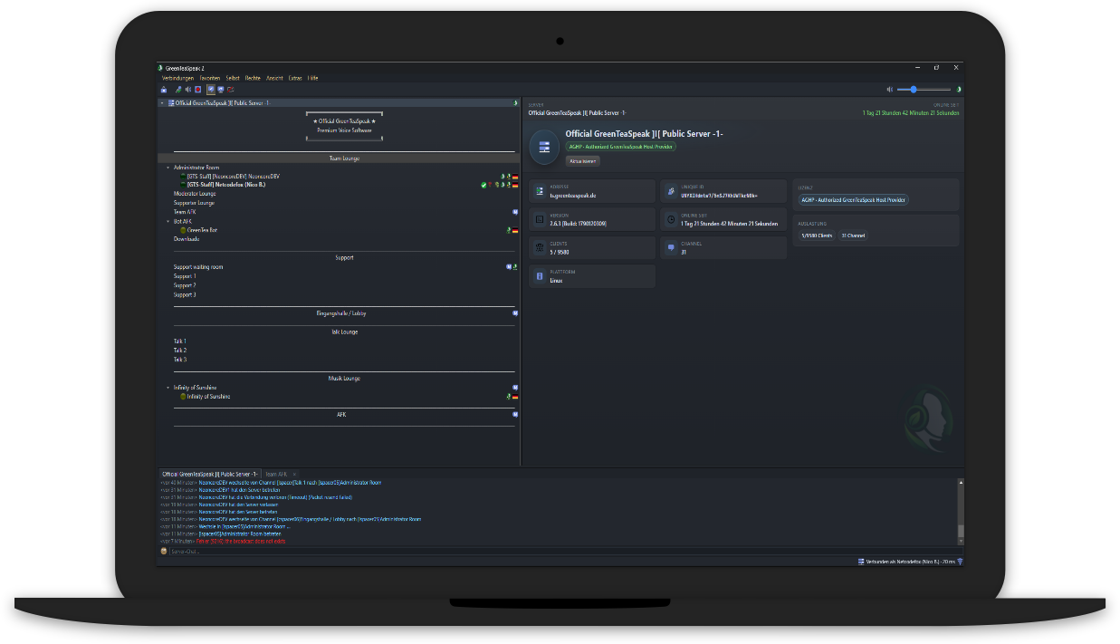Adjust the master volume slider
Image resolution: width=1120 pixels, height=644 pixels.
click(924, 90)
